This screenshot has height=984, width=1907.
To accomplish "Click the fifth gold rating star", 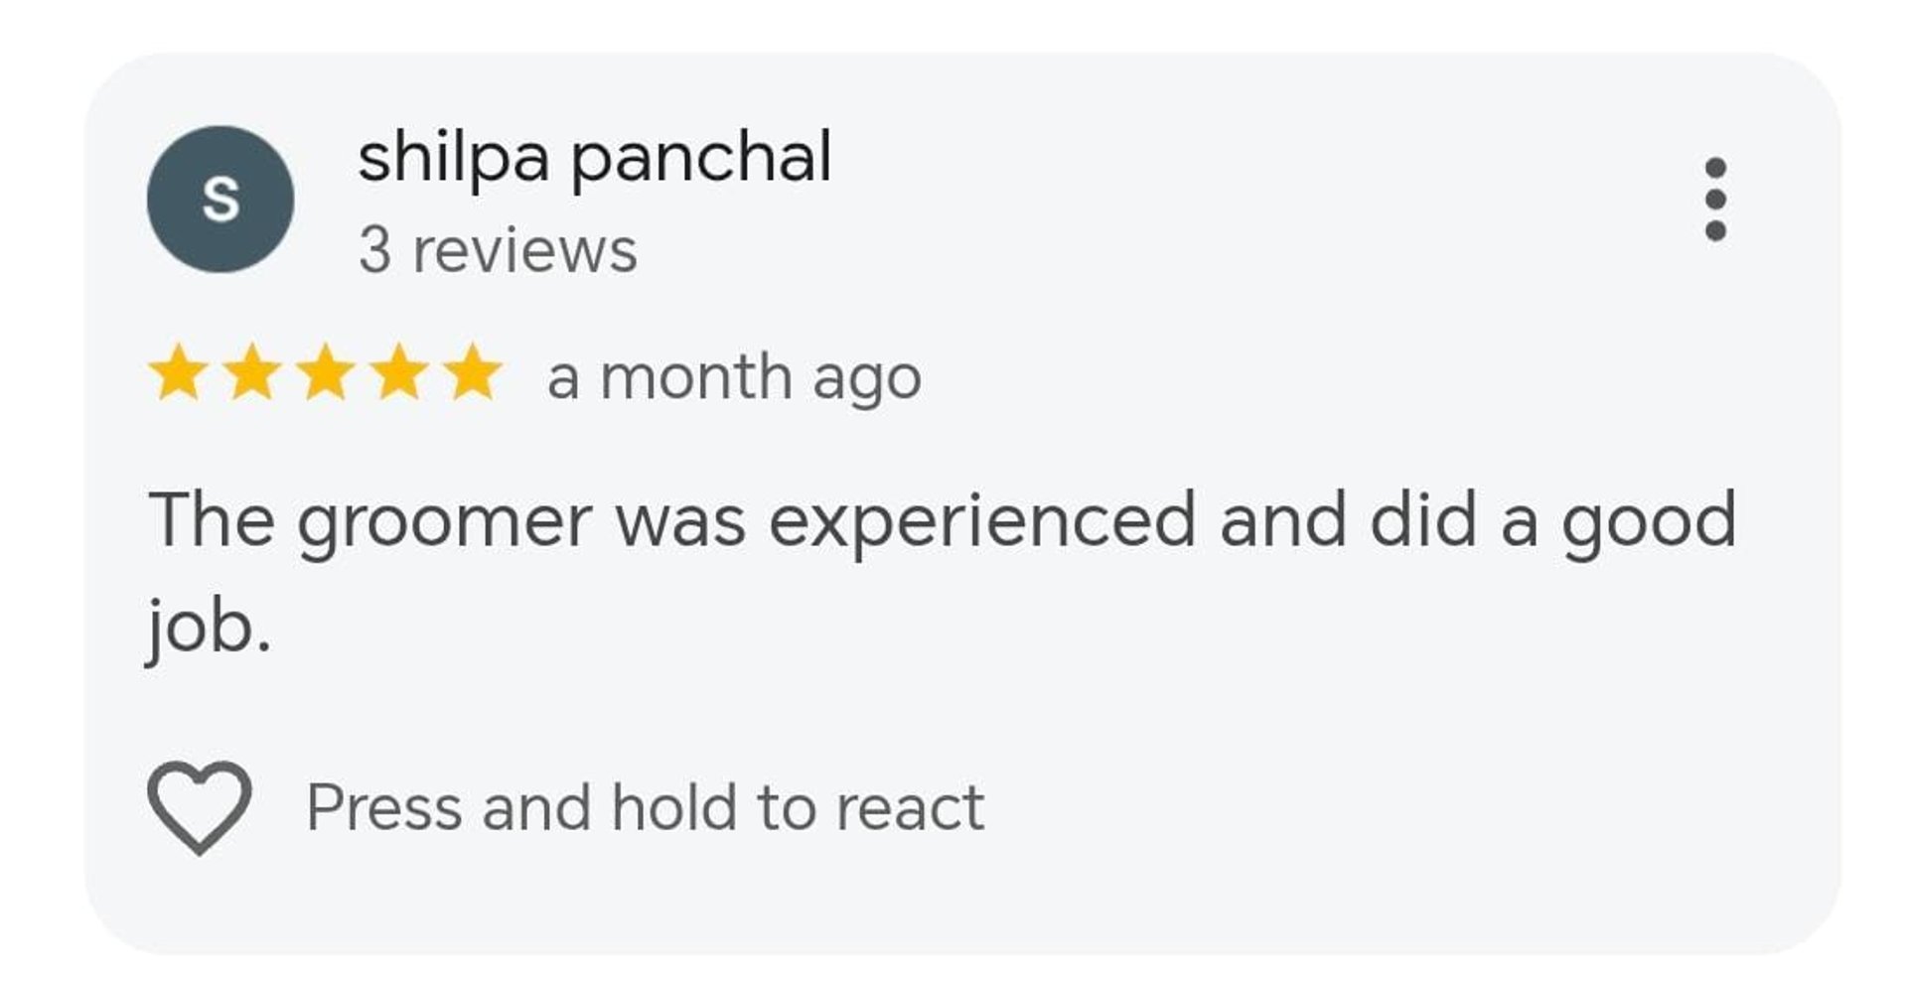I will click(473, 372).
